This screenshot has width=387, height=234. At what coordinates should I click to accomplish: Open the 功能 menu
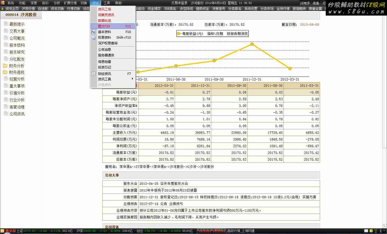pos(22,3)
